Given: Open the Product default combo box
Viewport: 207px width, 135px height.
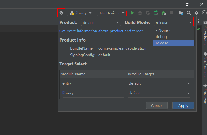Looking at the screenshot, I should coord(101,22).
